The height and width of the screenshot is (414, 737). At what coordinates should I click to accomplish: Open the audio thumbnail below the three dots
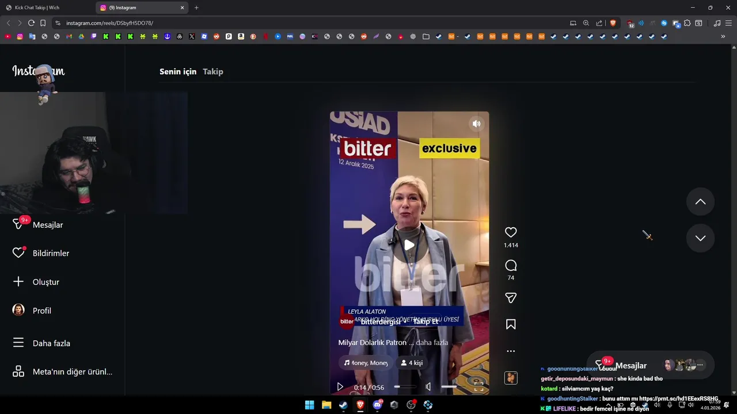[x=511, y=378]
